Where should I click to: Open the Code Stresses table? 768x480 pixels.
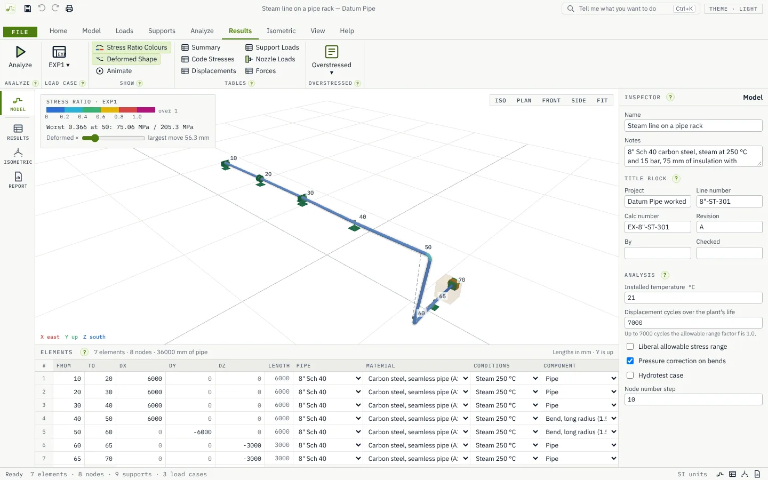[208, 59]
